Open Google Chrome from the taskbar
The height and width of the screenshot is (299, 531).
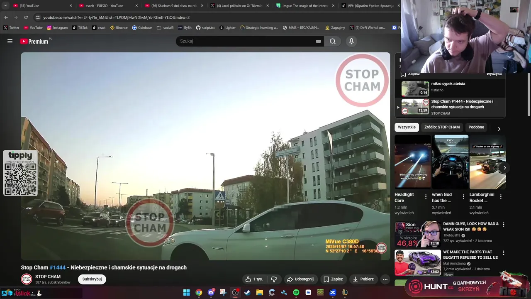pos(199,292)
